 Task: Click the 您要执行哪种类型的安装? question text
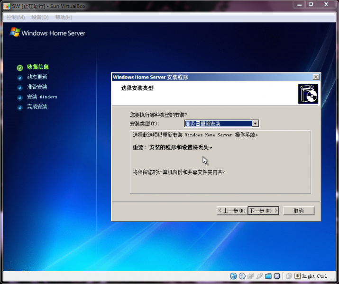coord(158,115)
